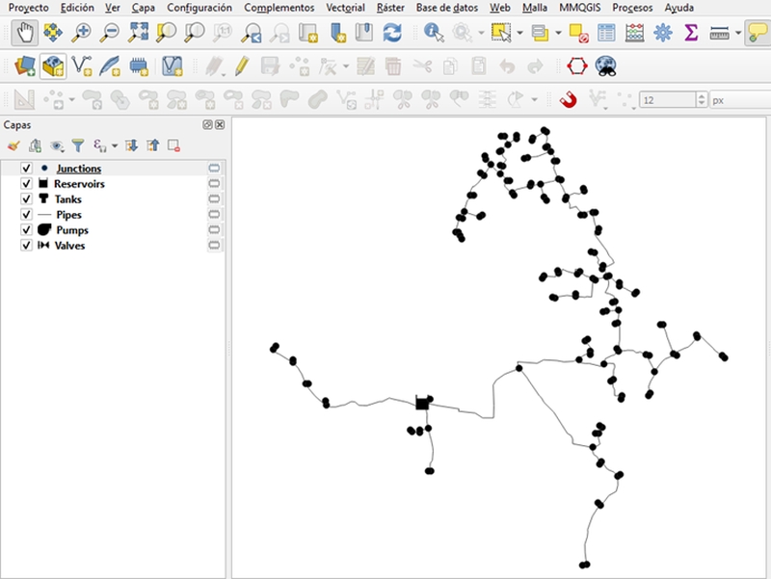Open Filter by Expression dropdown arrow
This screenshot has height=579, width=771.
[115, 145]
